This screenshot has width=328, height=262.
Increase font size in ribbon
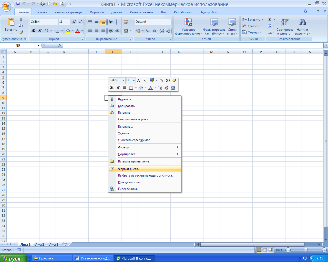(74, 22)
